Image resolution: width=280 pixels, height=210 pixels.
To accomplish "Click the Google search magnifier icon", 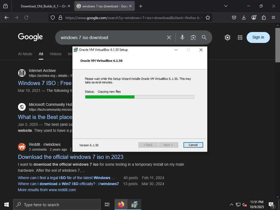I will coord(204,37).
